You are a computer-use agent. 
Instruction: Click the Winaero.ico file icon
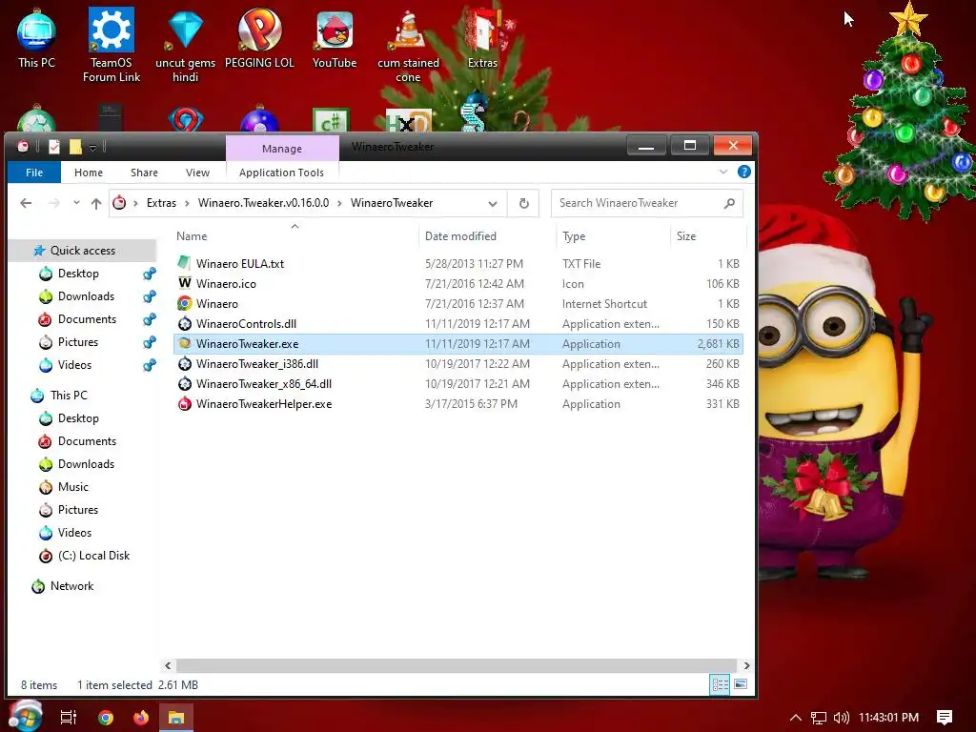(184, 283)
